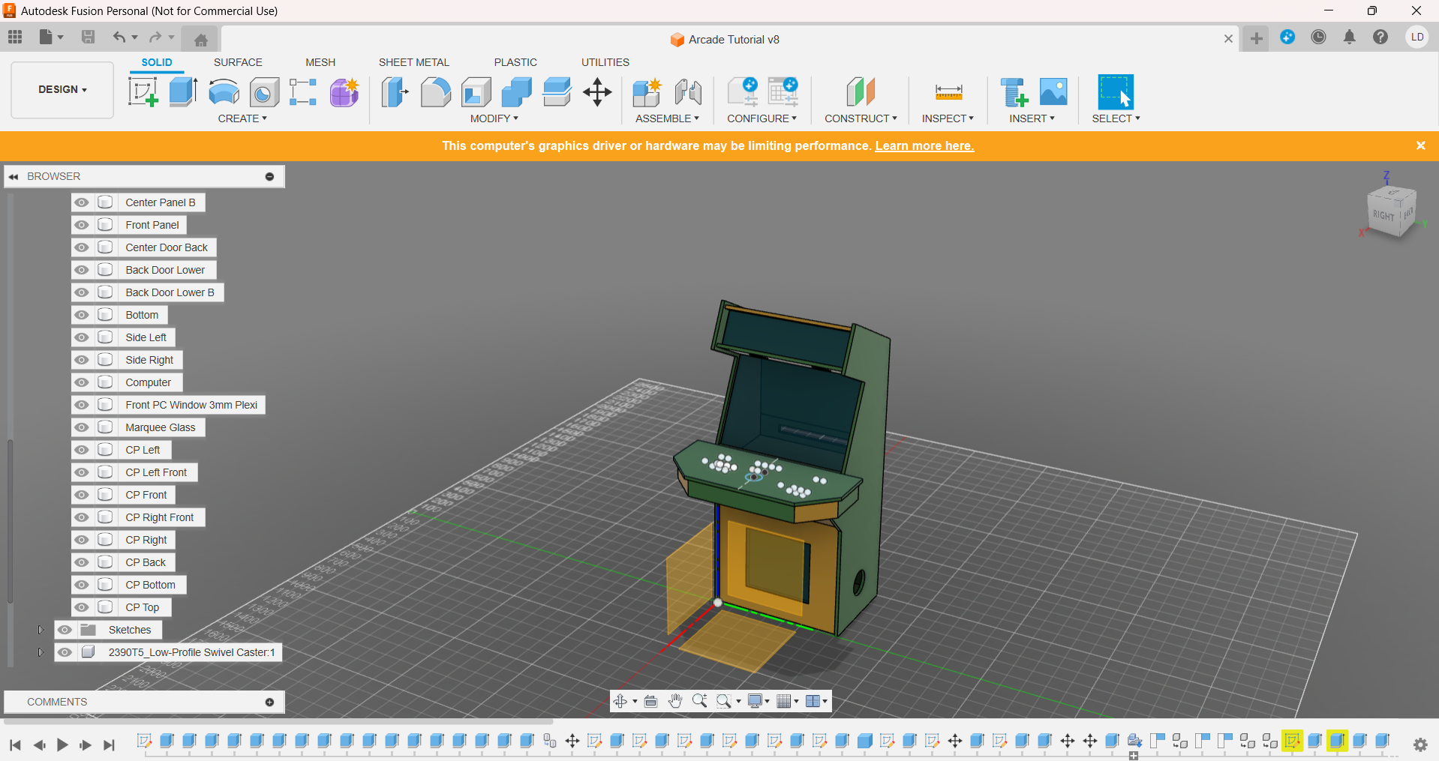Select the Press Pull tool

[395, 92]
